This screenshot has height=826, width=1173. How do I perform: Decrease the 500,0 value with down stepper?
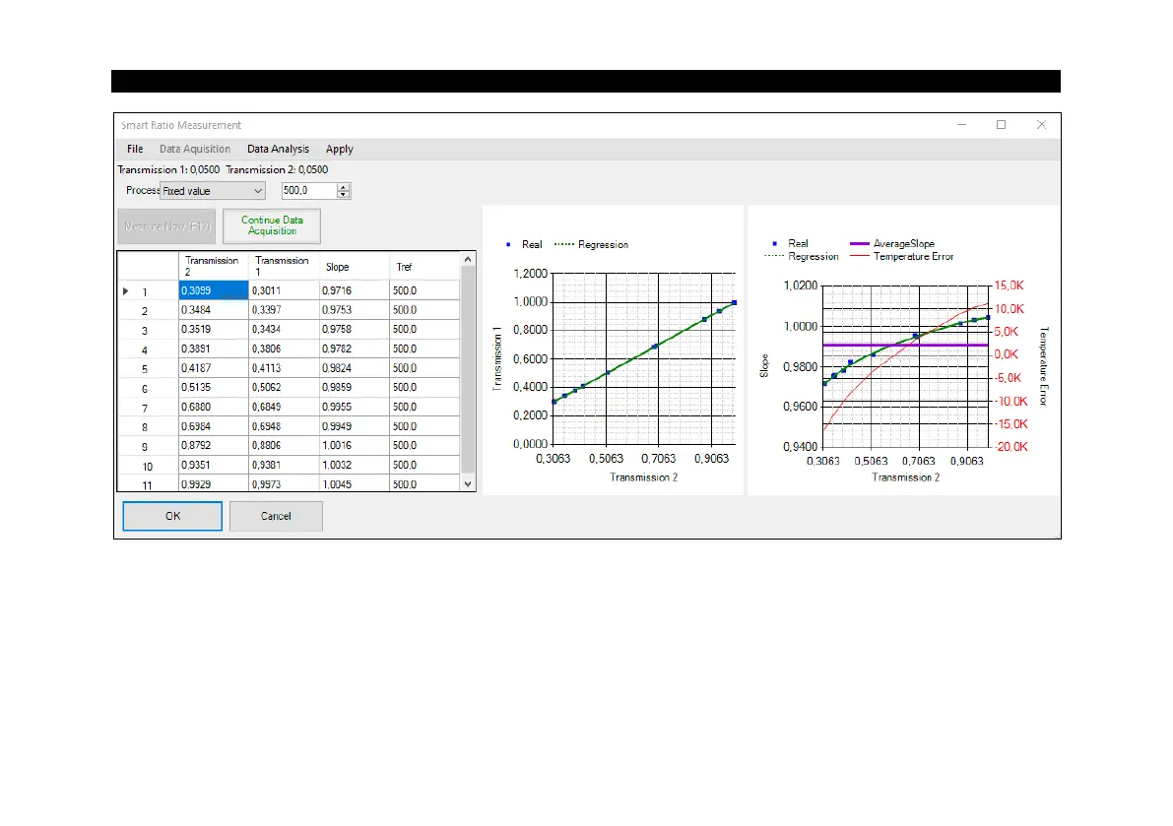344,194
